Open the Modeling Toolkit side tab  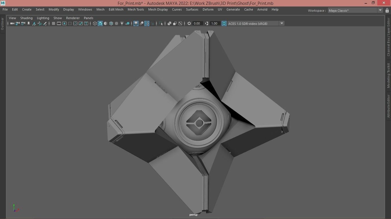coord(388,75)
